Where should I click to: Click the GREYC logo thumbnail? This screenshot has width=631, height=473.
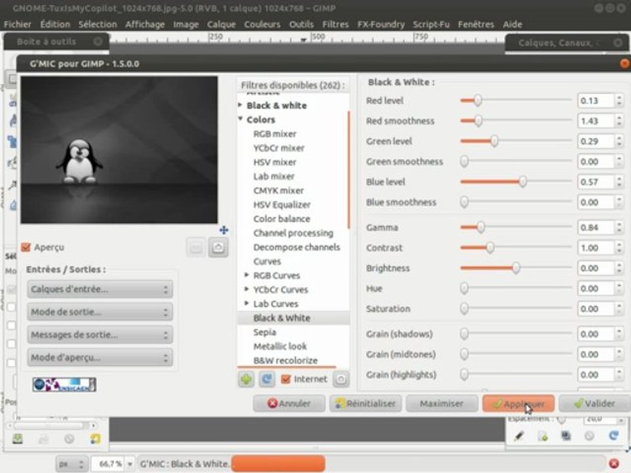64,384
